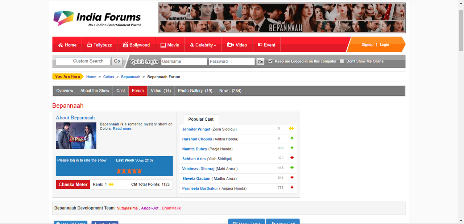Select the Popular Cast tab
This screenshot has width=464, height=224.
(201, 119)
